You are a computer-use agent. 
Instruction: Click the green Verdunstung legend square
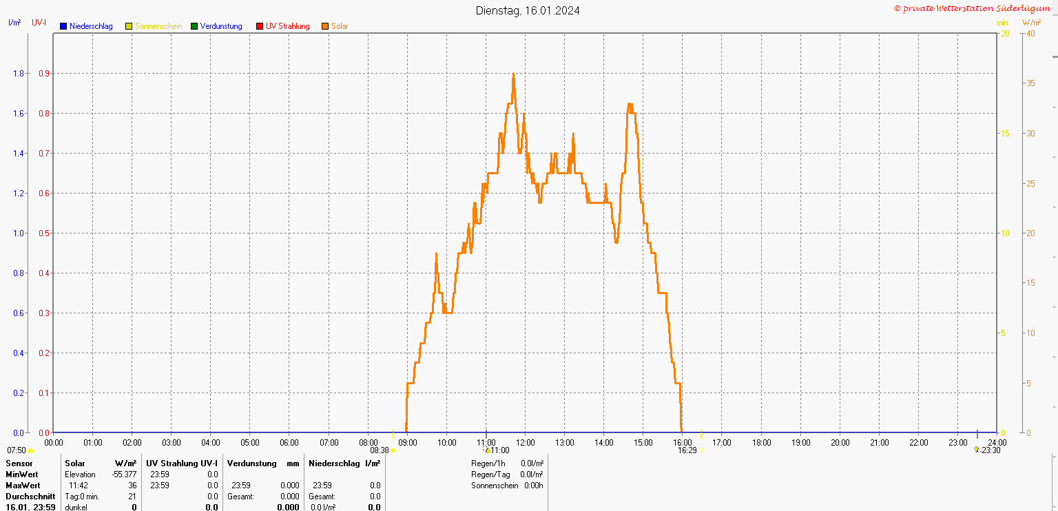click(194, 26)
